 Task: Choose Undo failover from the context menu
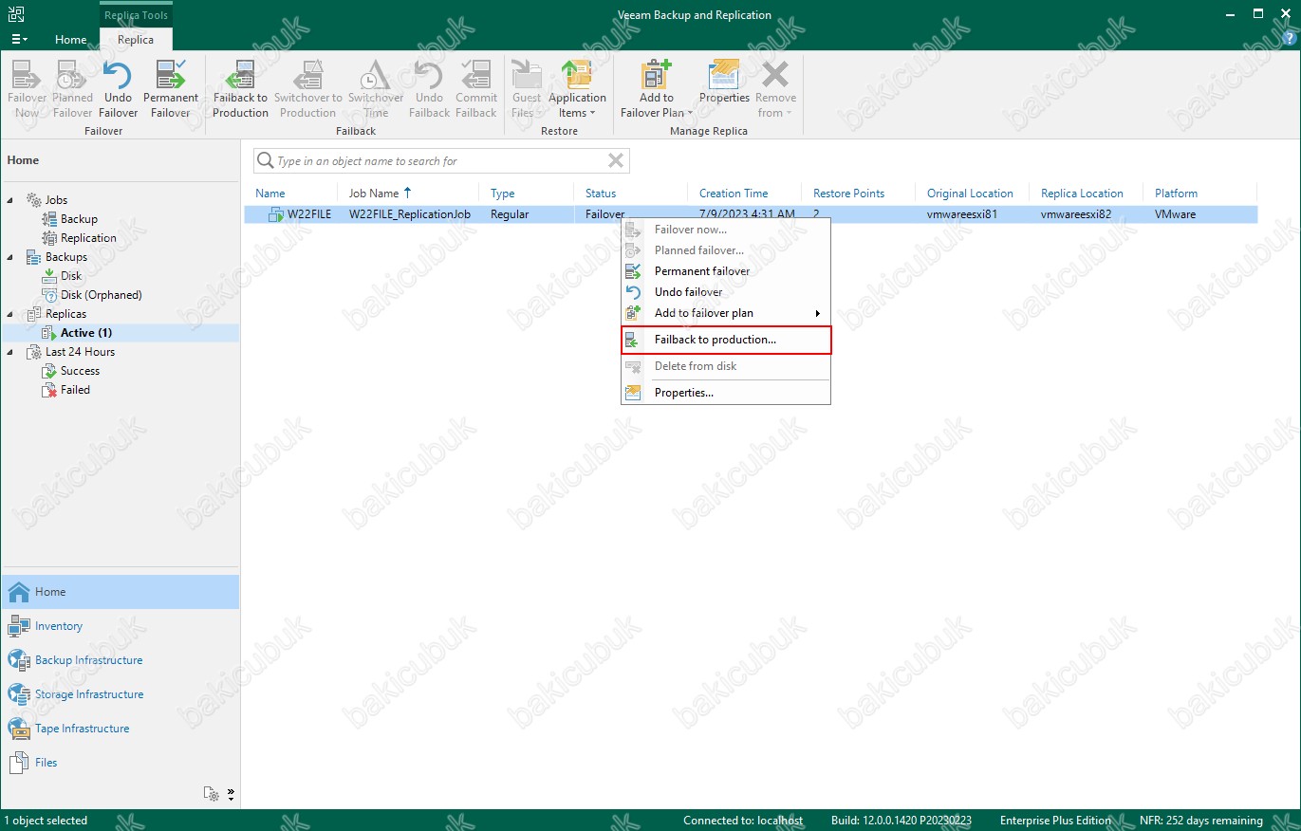[726, 292]
